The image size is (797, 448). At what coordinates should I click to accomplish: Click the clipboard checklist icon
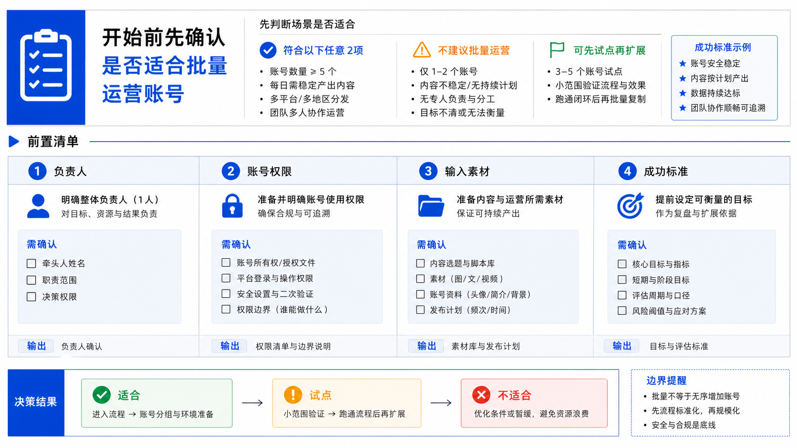click(x=46, y=66)
